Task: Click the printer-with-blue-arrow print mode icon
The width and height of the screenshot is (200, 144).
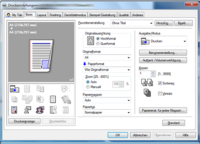Action: pos(14,89)
